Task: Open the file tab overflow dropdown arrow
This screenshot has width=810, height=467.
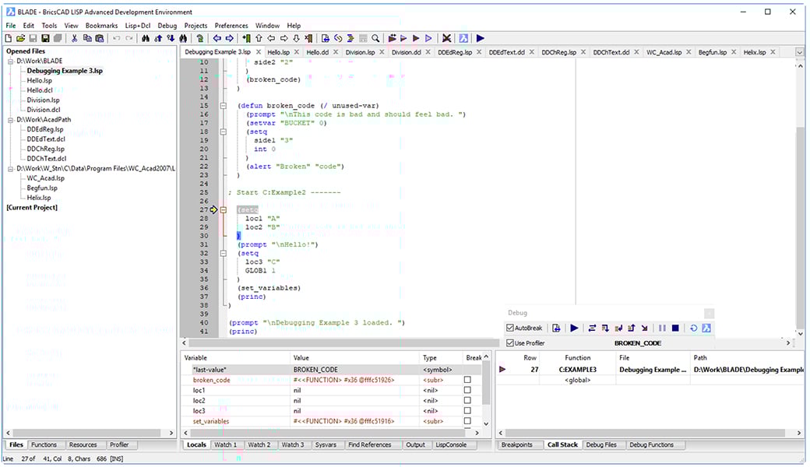Action: (x=798, y=51)
